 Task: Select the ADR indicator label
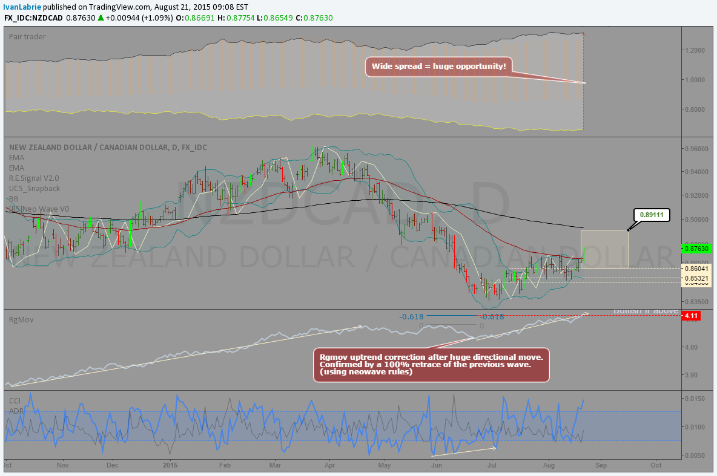click(16, 411)
